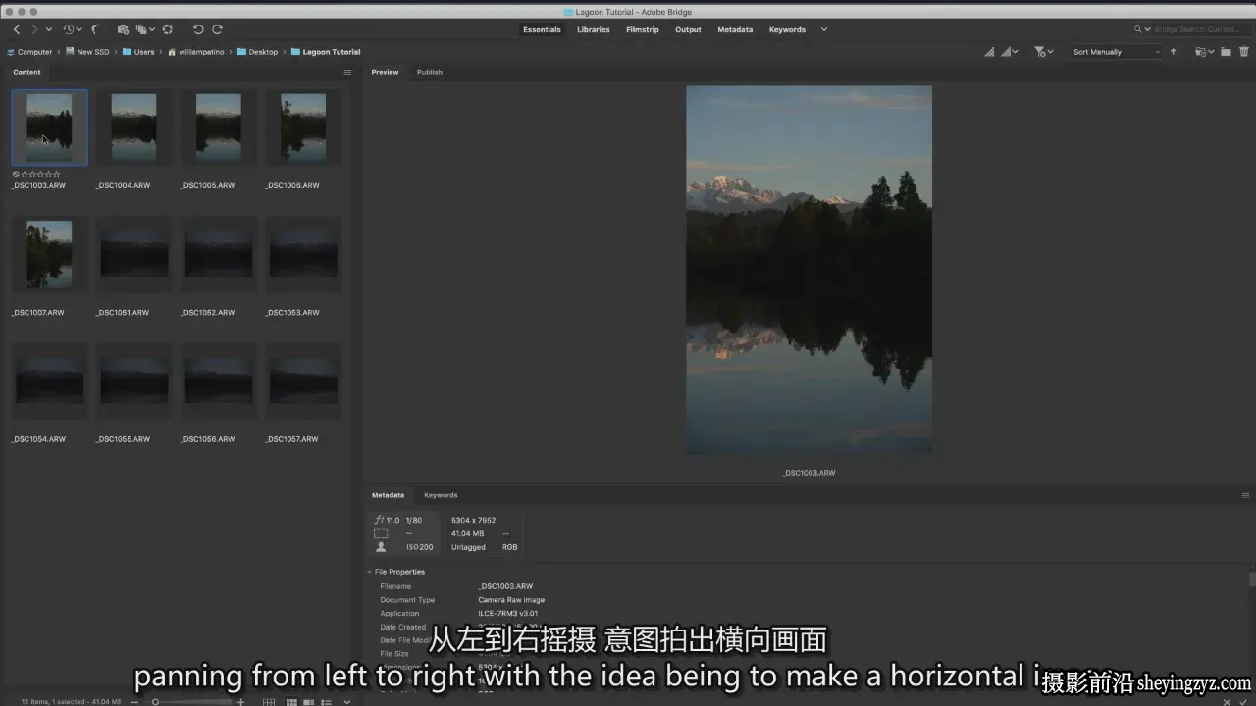The height and width of the screenshot is (706, 1256).
Task: Open the Sort Manually dropdown
Action: click(1116, 52)
